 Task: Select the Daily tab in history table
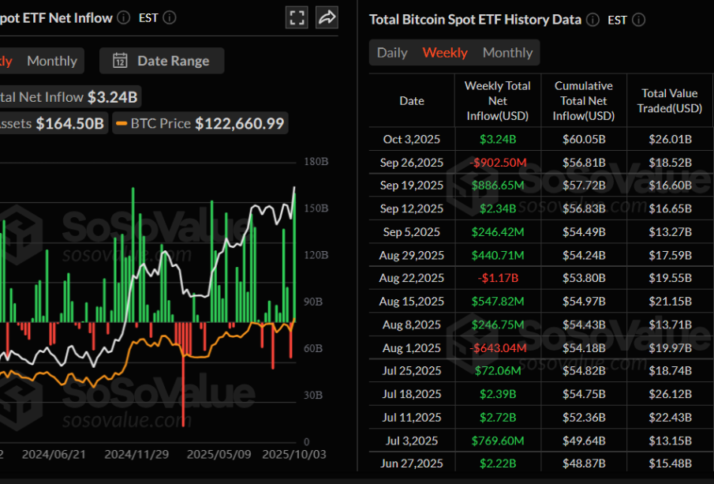(392, 53)
